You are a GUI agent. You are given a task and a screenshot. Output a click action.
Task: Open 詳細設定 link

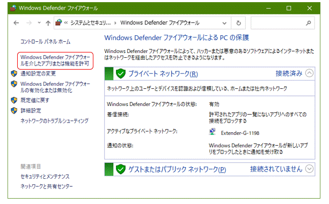(31, 110)
